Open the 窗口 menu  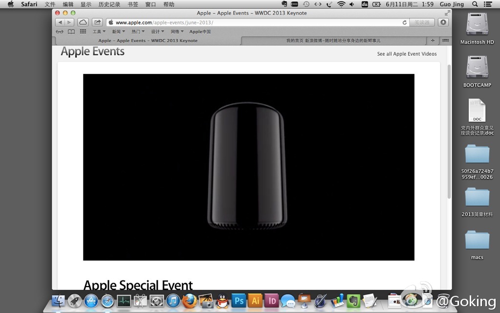click(150, 4)
